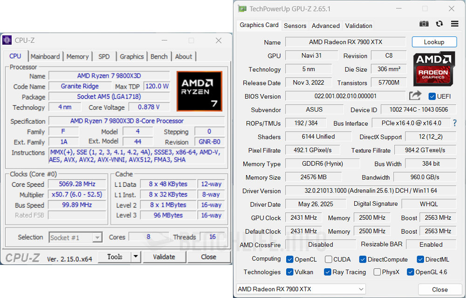
Task: Click the Driver Version field
Action: click(x=370, y=190)
